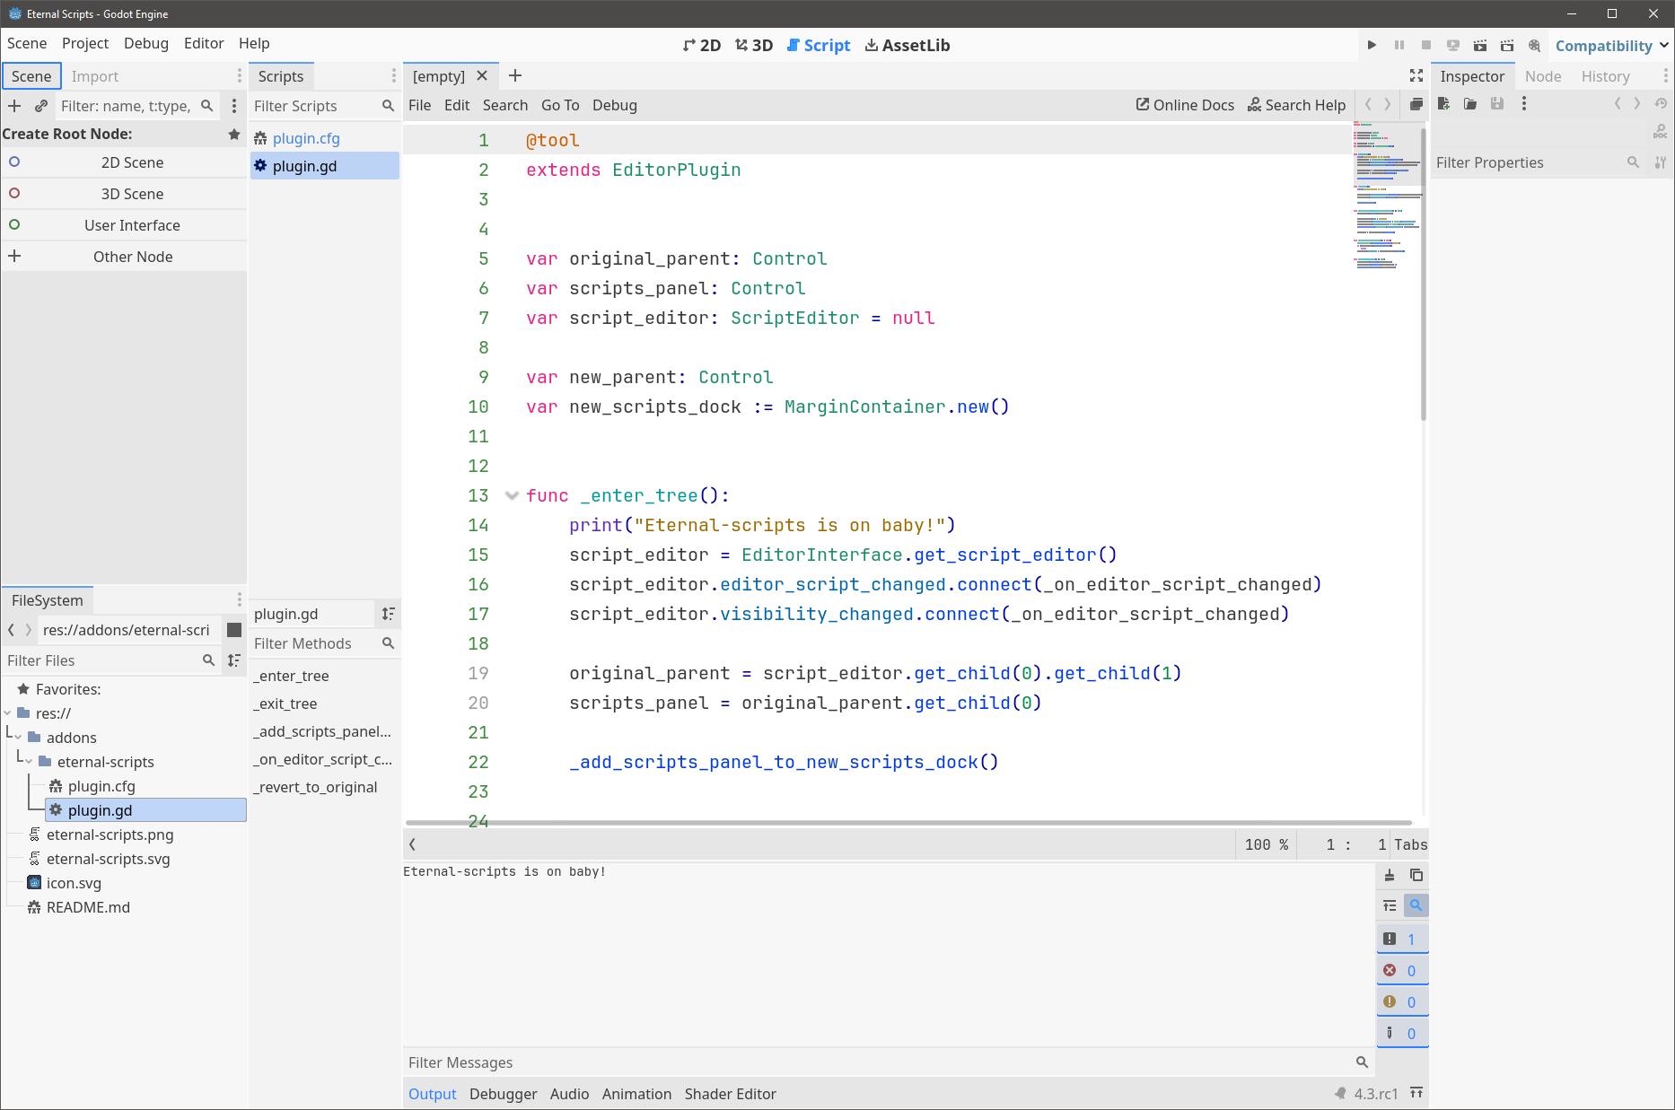Run the project with the play icon
Viewport: 1675px width, 1110px height.
(x=1372, y=45)
